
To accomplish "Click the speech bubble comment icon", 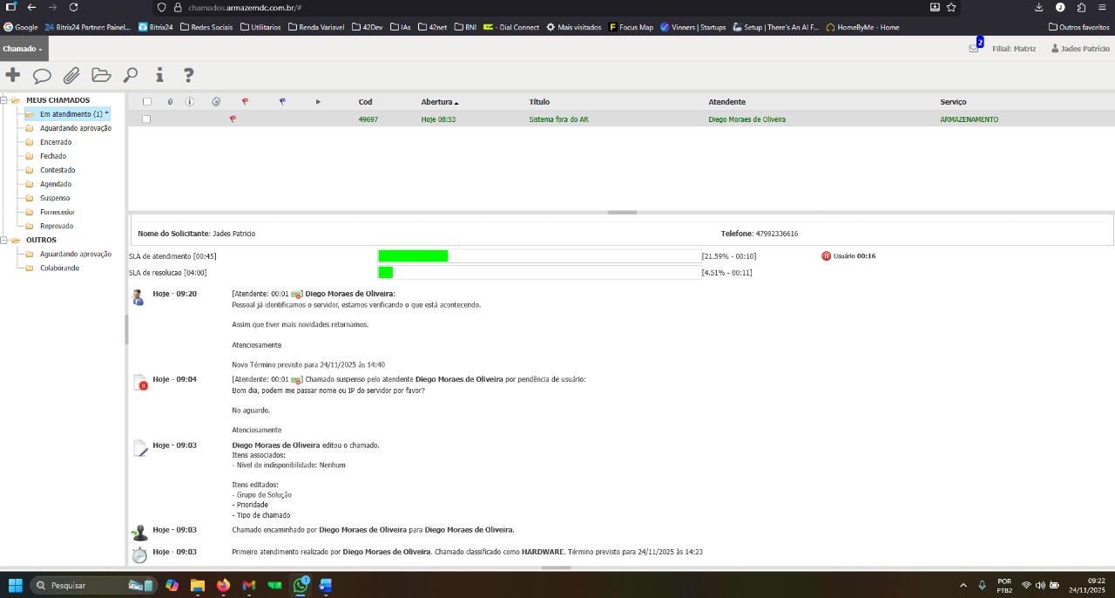I will (x=42, y=76).
